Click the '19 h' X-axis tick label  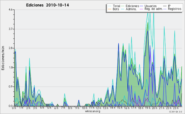click(x=147, y=108)
